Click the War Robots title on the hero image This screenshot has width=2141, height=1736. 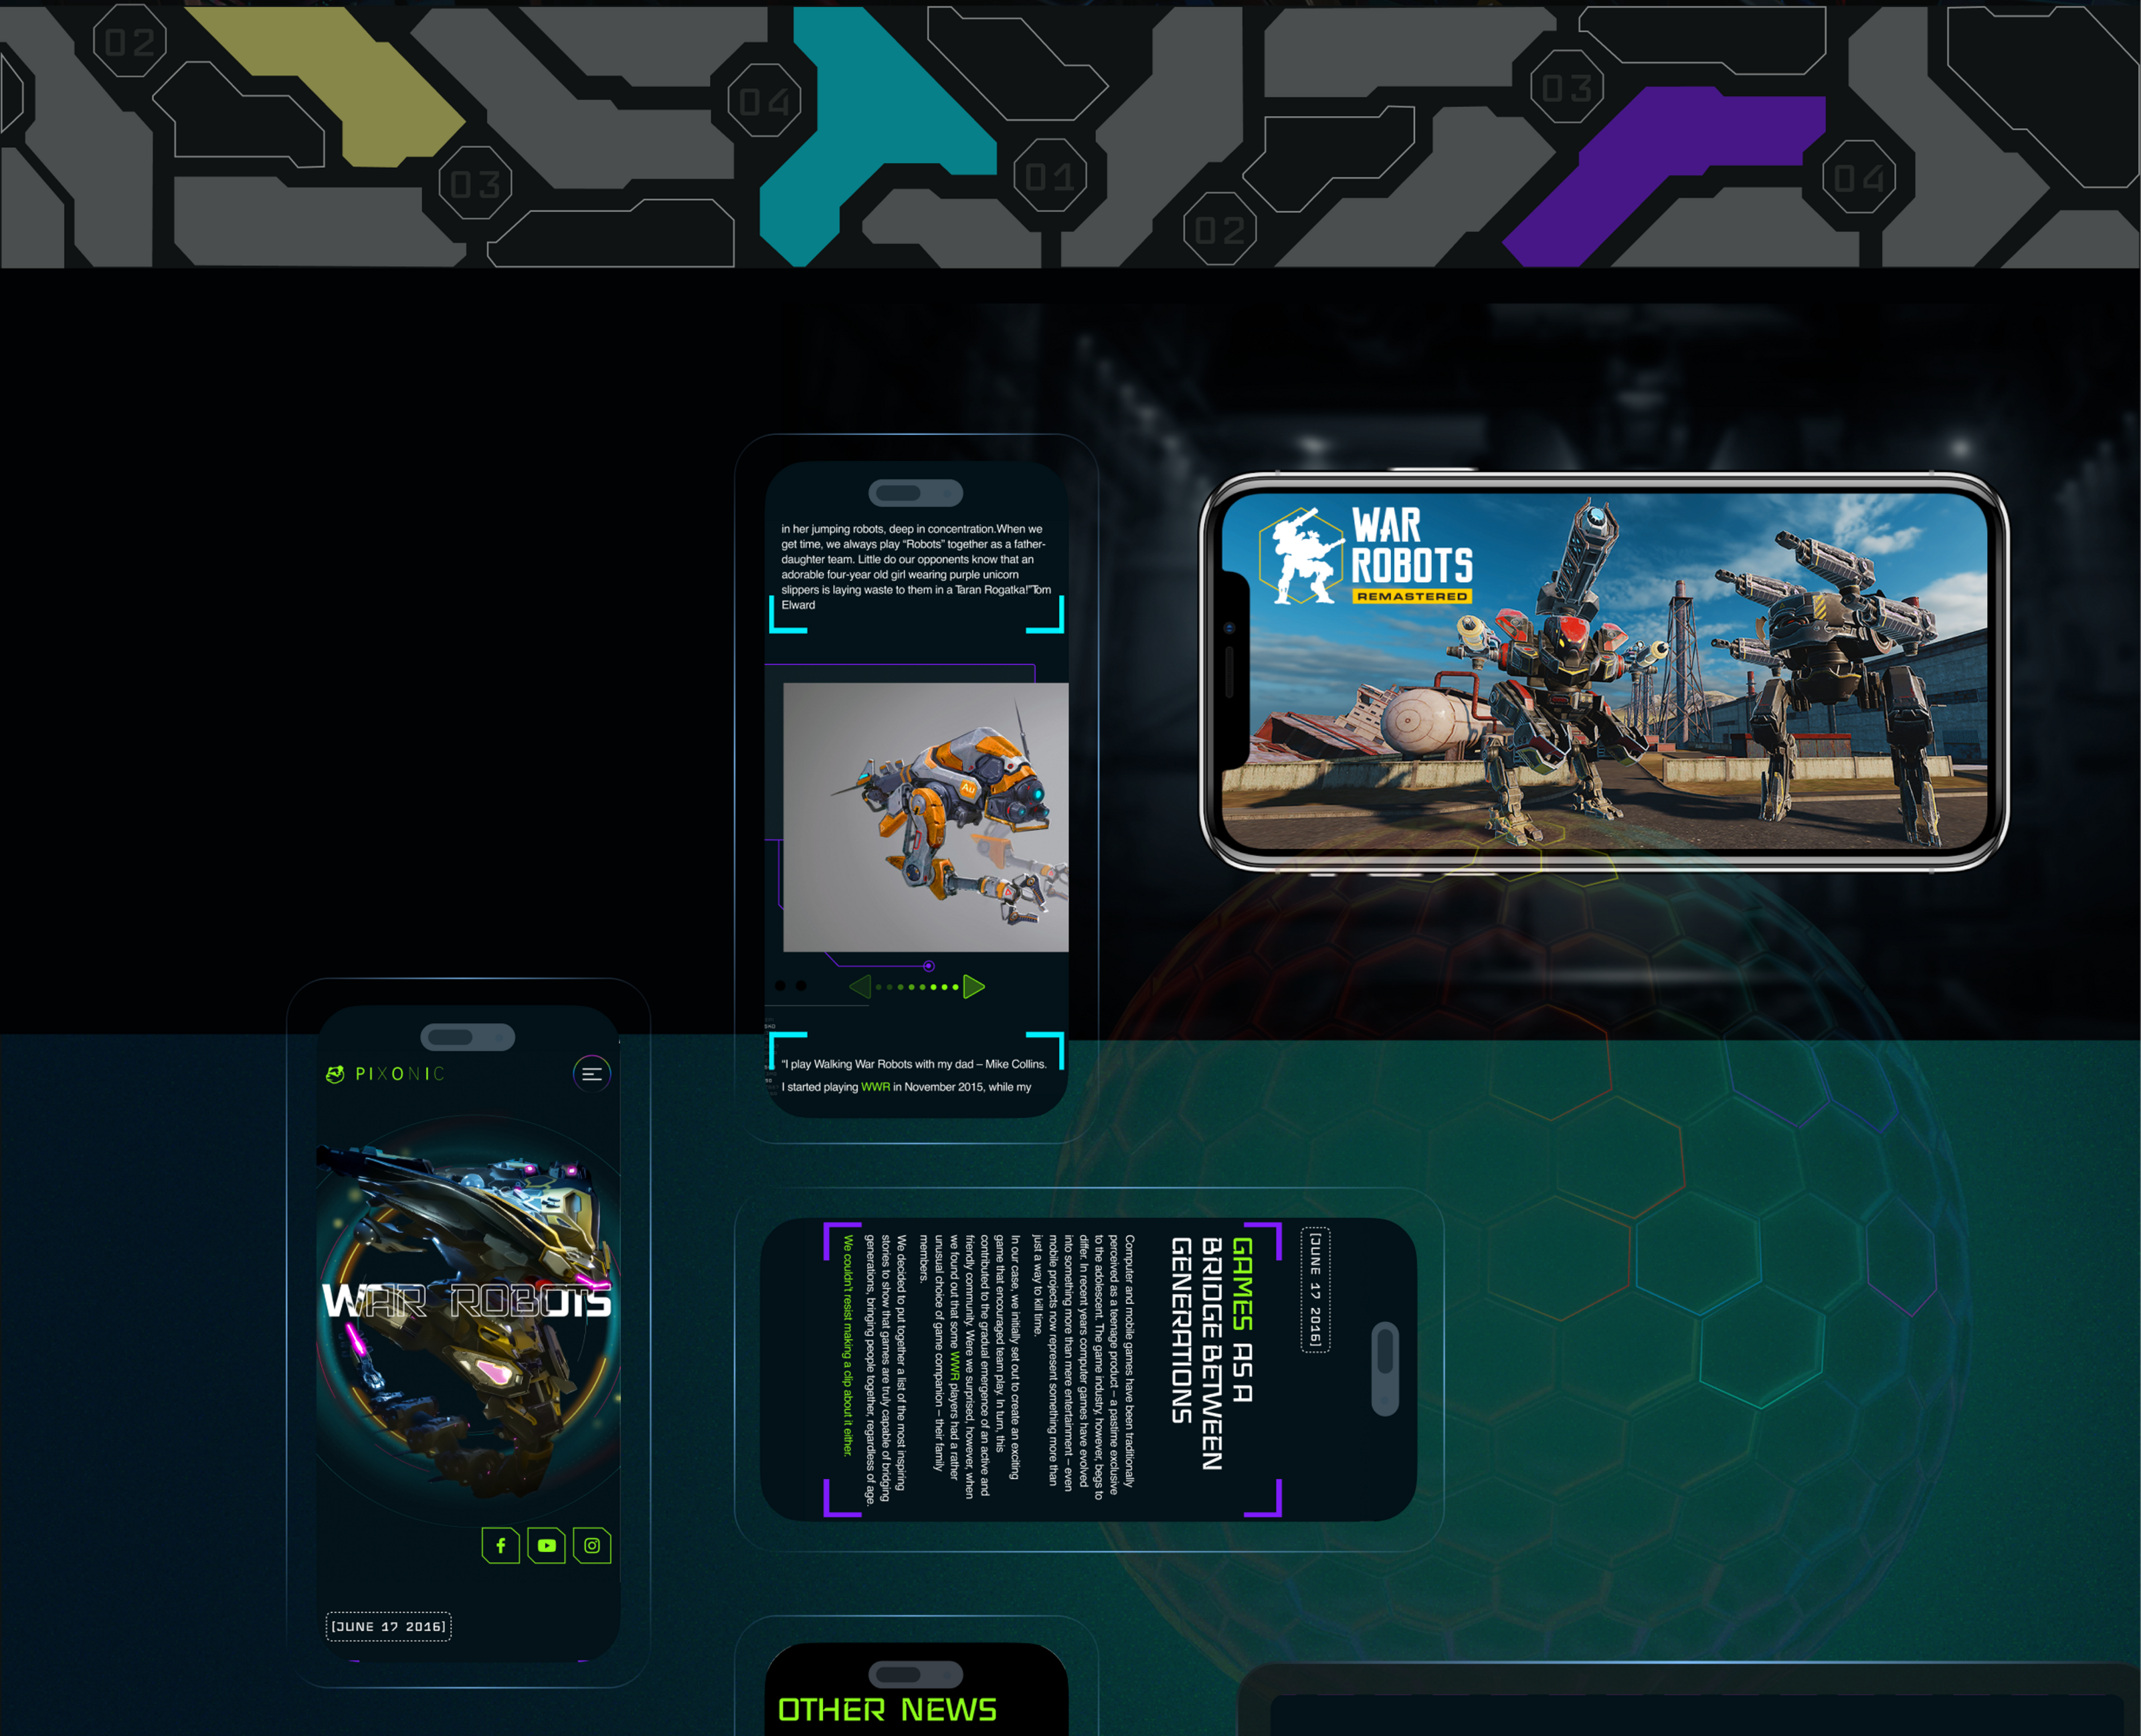click(466, 1301)
